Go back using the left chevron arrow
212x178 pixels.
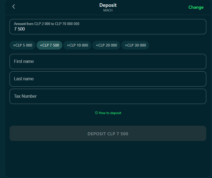pyautogui.click(x=14, y=7)
